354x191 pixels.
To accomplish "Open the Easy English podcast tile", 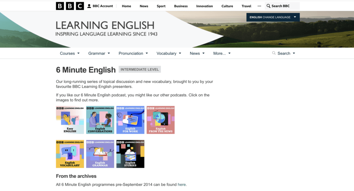I will click(70, 120).
